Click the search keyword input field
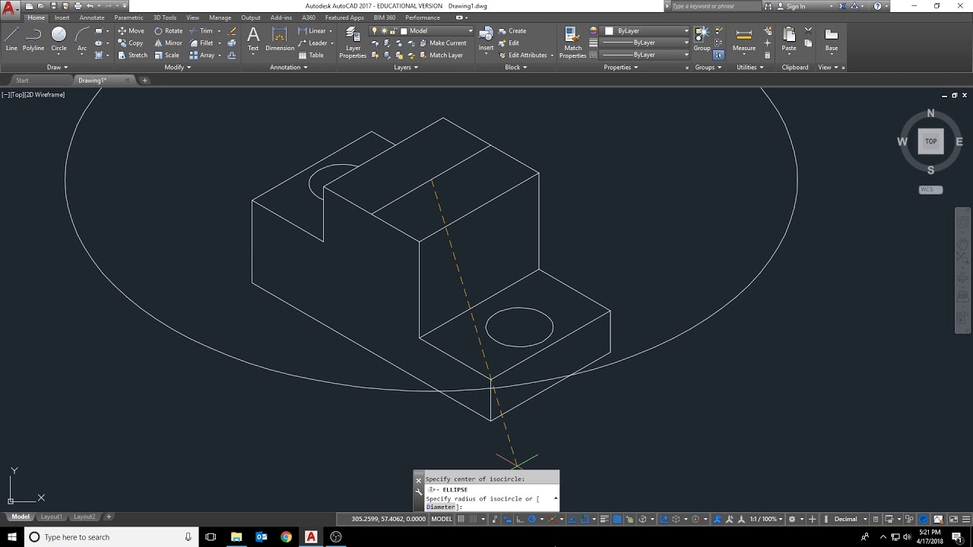Screen dimensions: 973x547 coord(714,6)
